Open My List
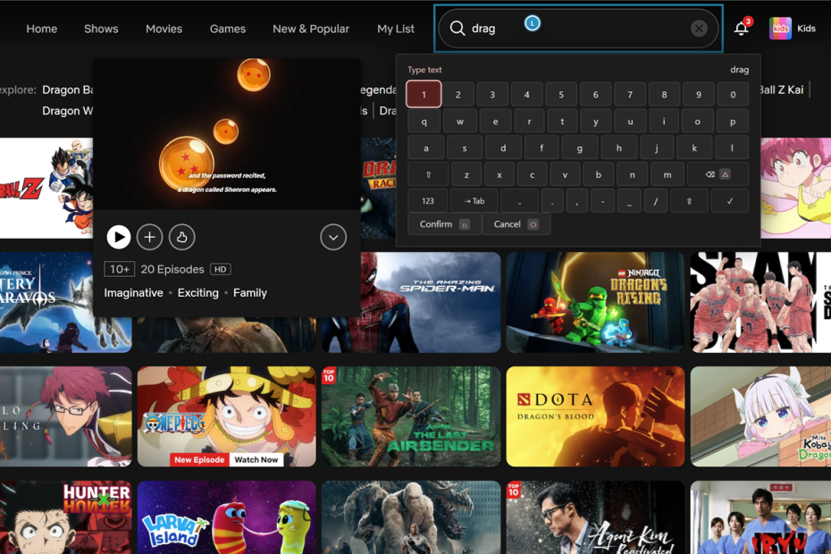The height and width of the screenshot is (554, 831). (395, 29)
